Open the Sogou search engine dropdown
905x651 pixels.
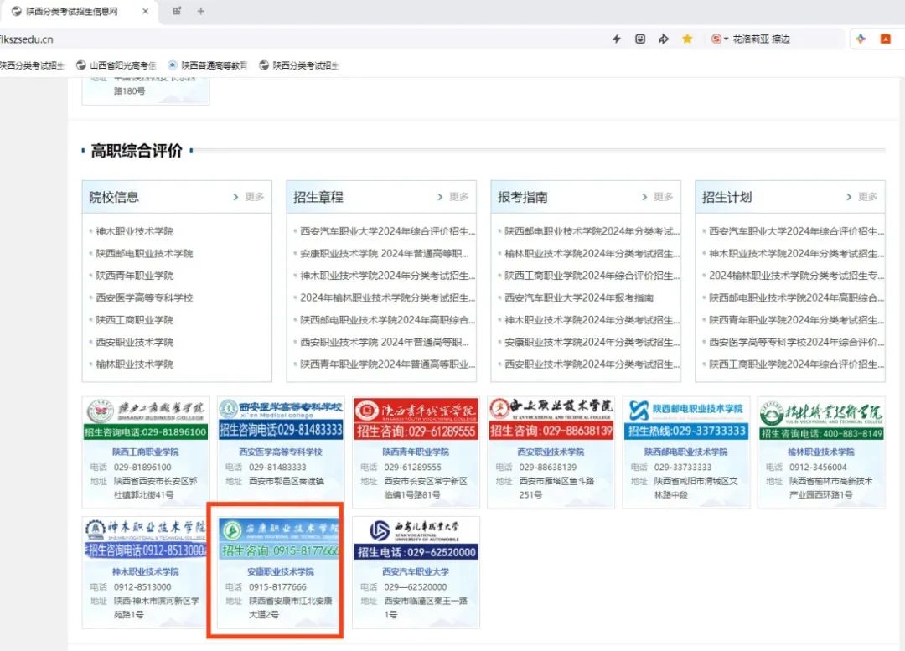click(x=720, y=39)
